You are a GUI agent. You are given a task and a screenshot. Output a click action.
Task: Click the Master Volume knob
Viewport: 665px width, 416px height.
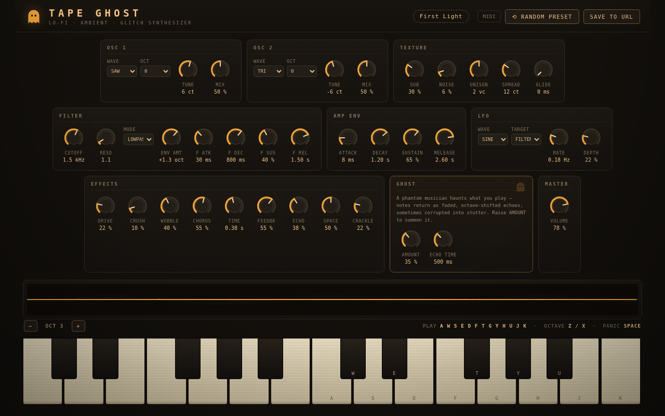click(560, 206)
